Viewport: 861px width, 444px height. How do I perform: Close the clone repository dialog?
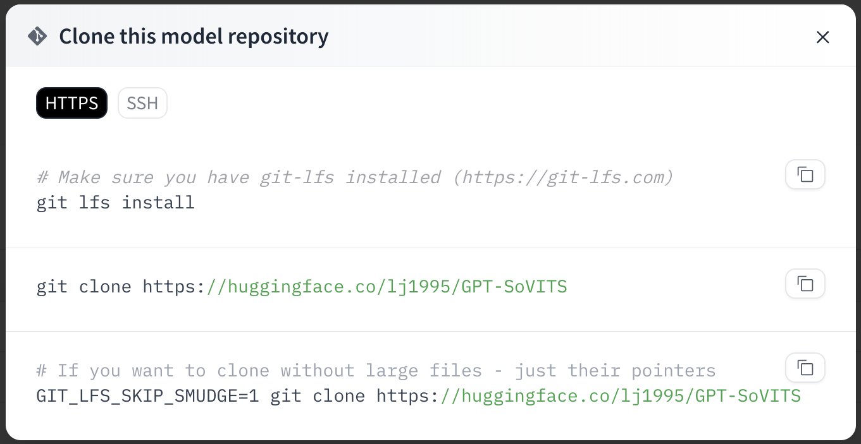pos(822,37)
